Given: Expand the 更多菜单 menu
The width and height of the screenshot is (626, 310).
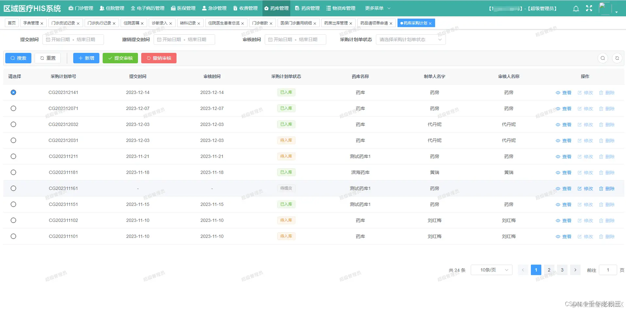Looking at the screenshot, I should point(378,8).
